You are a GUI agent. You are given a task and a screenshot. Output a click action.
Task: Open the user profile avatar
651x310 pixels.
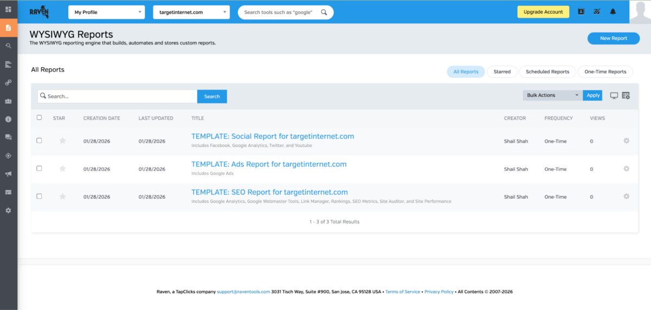click(x=640, y=12)
